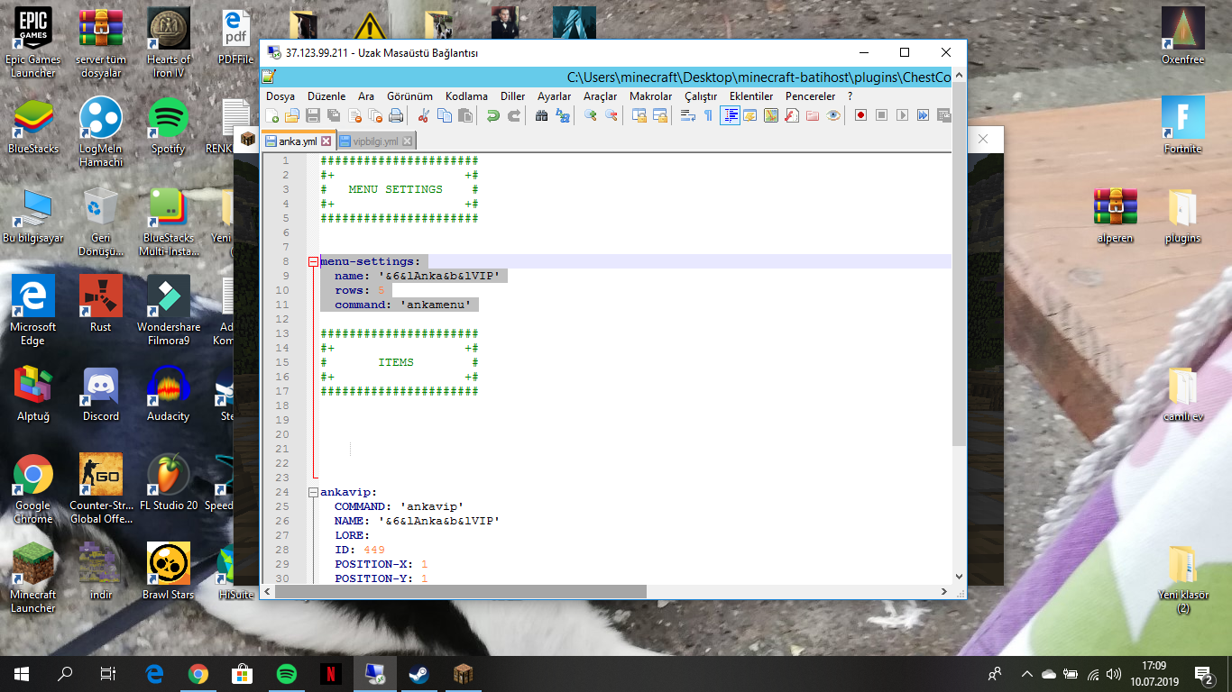
Task: Open the Makrolar menu
Action: pyautogui.click(x=650, y=96)
